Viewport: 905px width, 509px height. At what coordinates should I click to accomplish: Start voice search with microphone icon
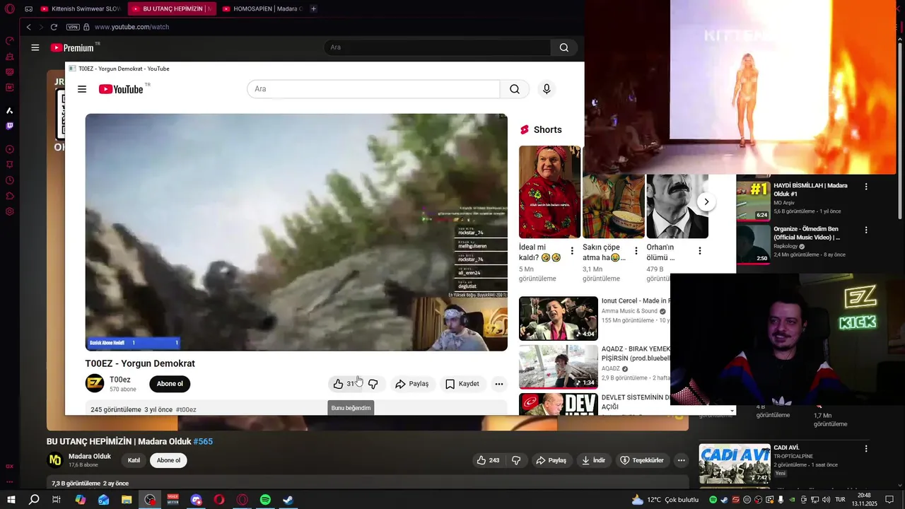pyautogui.click(x=546, y=89)
